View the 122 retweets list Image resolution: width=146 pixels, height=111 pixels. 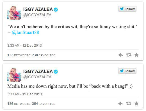coord(19,55)
